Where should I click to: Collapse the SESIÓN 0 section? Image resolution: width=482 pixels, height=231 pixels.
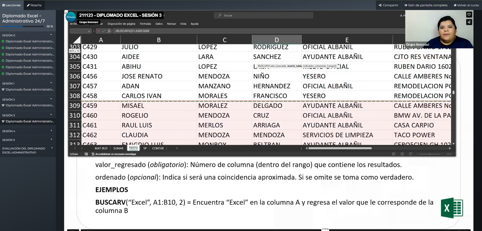51,35
